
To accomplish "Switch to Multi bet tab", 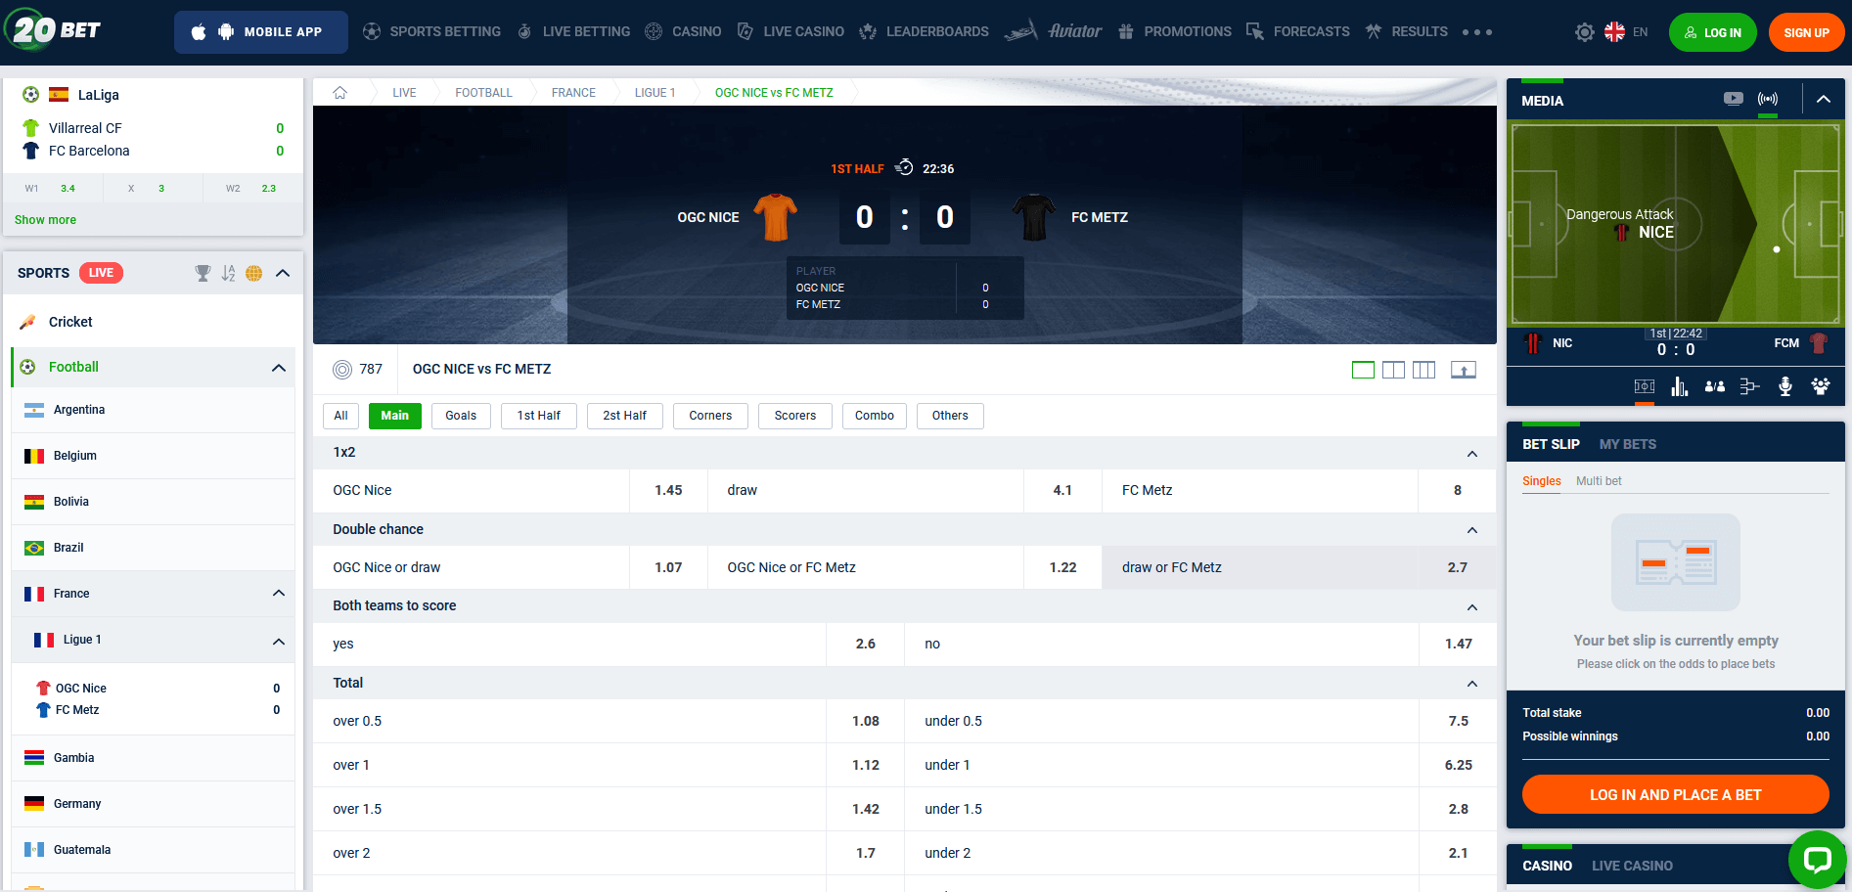I will tap(1599, 481).
